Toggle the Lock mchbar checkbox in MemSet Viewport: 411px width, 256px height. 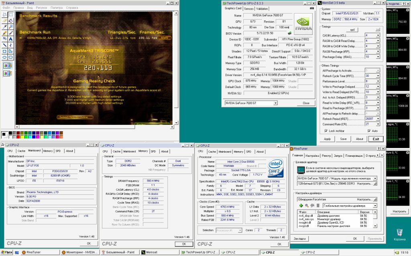(326, 131)
